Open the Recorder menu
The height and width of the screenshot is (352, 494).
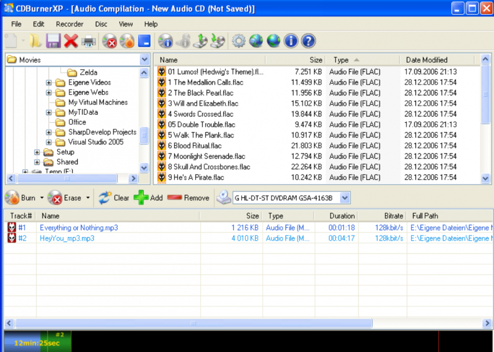[70, 24]
